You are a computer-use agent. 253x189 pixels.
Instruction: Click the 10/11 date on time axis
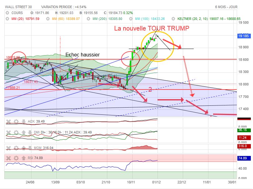[x=131, y=182]
